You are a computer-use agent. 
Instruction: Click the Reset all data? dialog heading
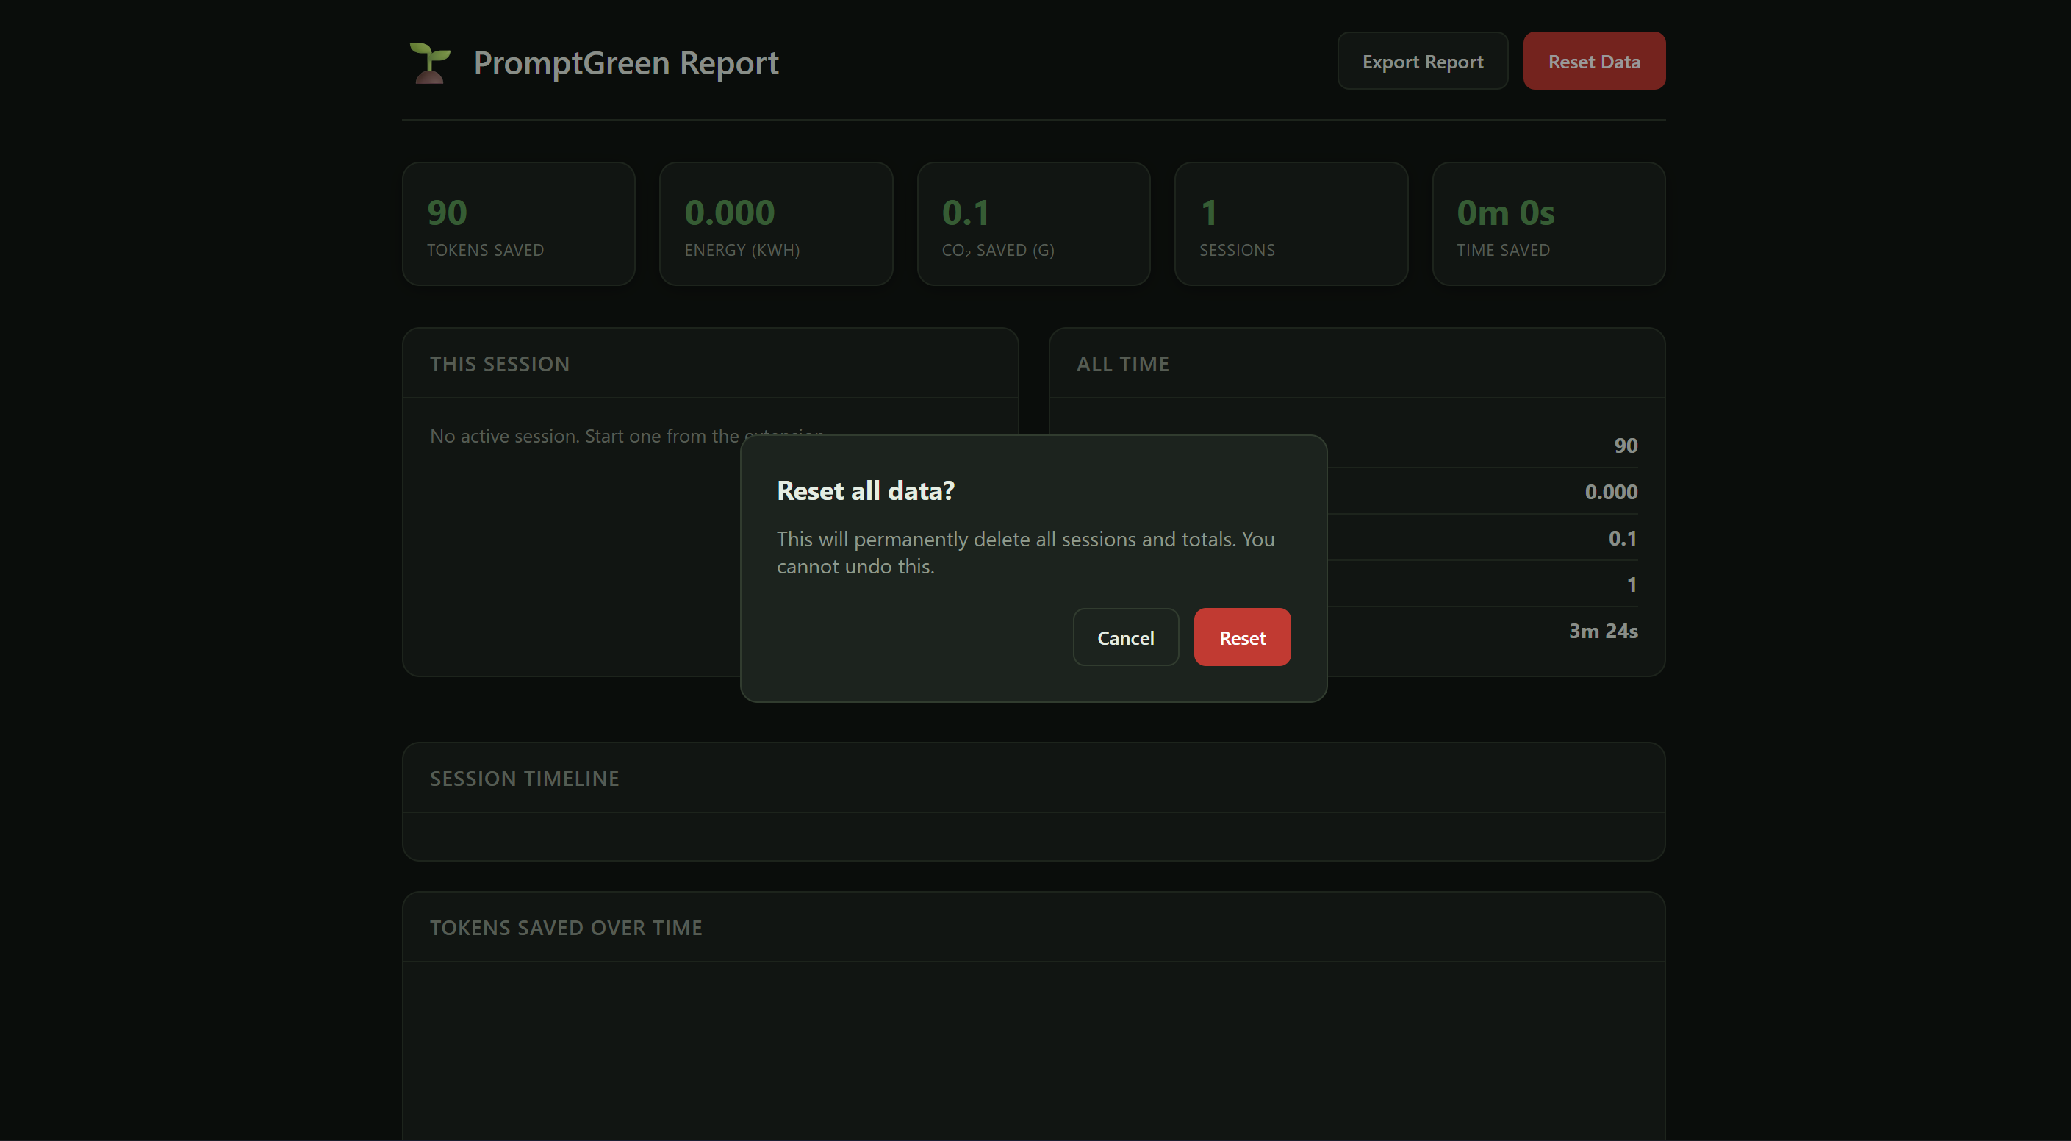[x=865, y=490]
